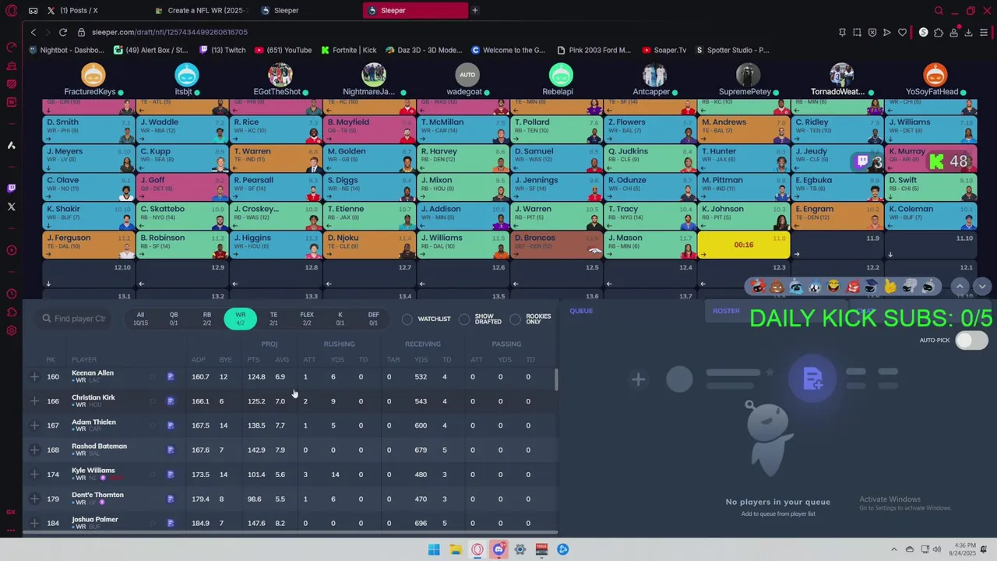This screenshot has width=997, height=561.
Task: Star Keenan Allen for the watchlist
Action: [153, 377]
